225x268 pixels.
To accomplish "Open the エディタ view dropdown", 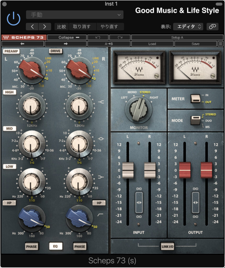I will [188, 26].
